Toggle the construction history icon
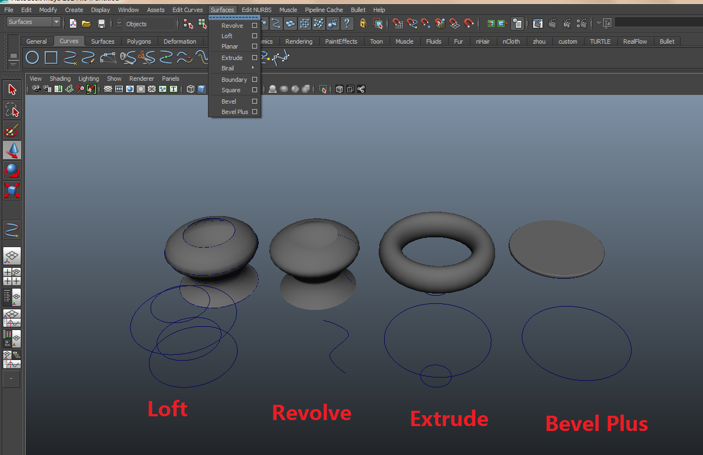Viewport: 703px width, 455px height. 517,23
